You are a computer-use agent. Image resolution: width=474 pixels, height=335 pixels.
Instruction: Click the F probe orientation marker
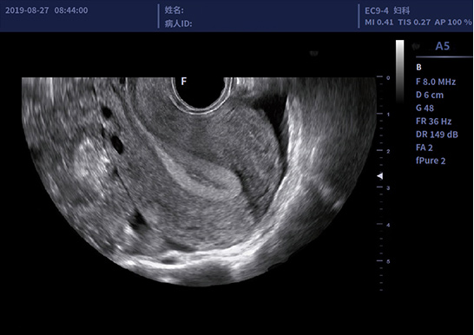(183, 81)
